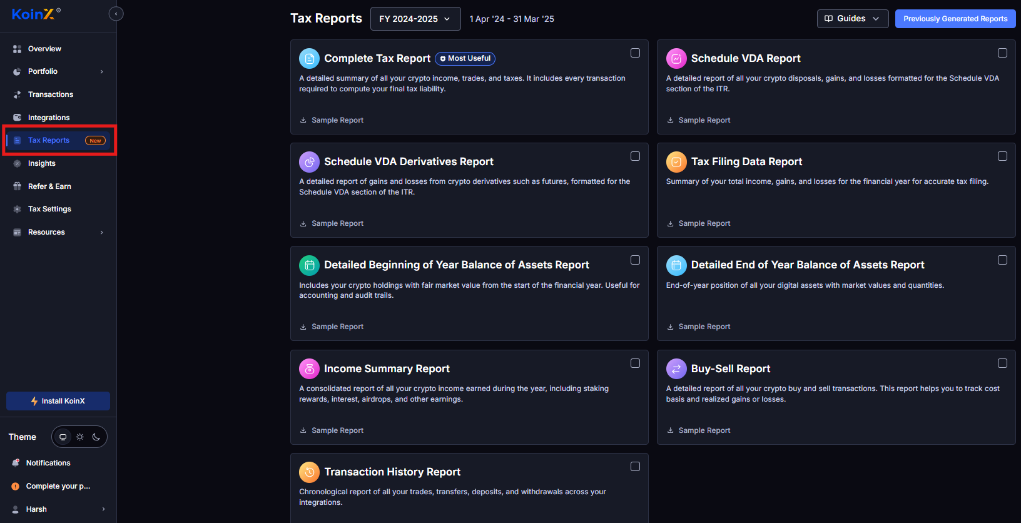This screenshot has width=1021, height=523.
Task: Collapse the sidebar with the arrow button
Action: click(x=116, y=14)
